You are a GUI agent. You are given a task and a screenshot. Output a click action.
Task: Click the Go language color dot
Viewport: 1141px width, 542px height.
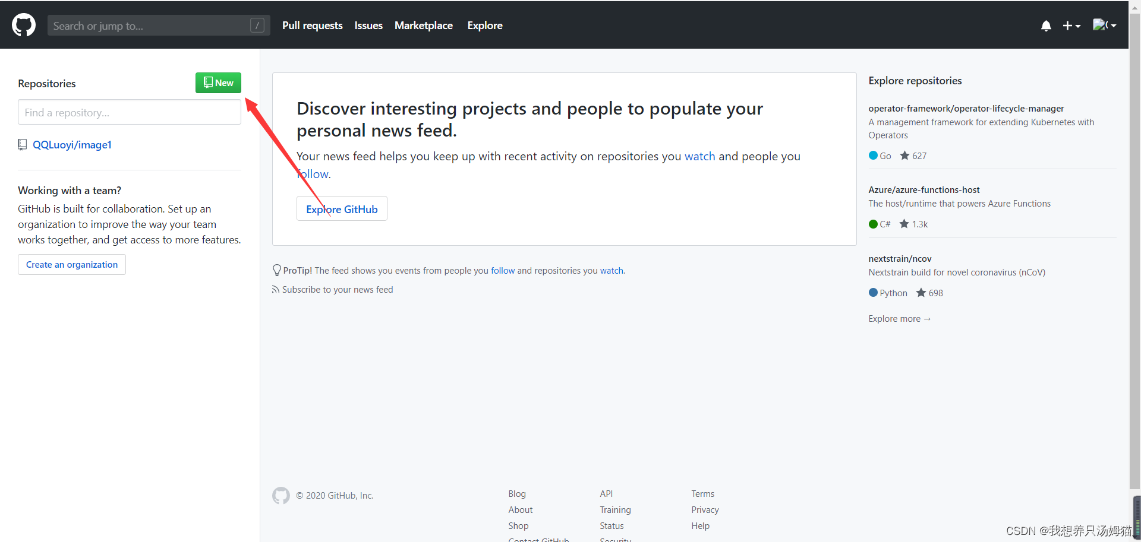(873, 156)
